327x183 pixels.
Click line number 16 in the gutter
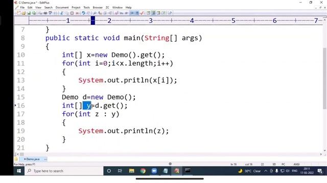(20, 106)
